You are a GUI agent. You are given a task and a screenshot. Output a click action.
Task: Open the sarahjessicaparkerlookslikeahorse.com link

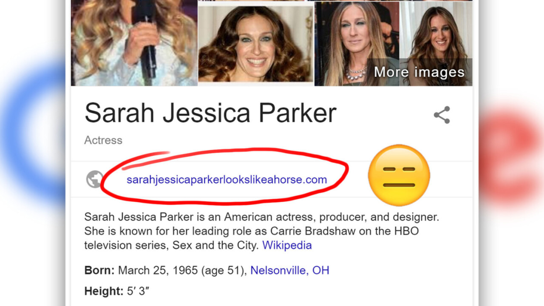[x=227, y=180]
